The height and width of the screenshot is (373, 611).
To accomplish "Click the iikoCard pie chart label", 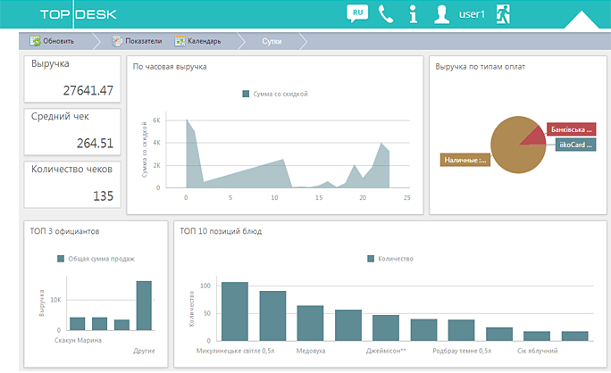I will pos(575,145).
